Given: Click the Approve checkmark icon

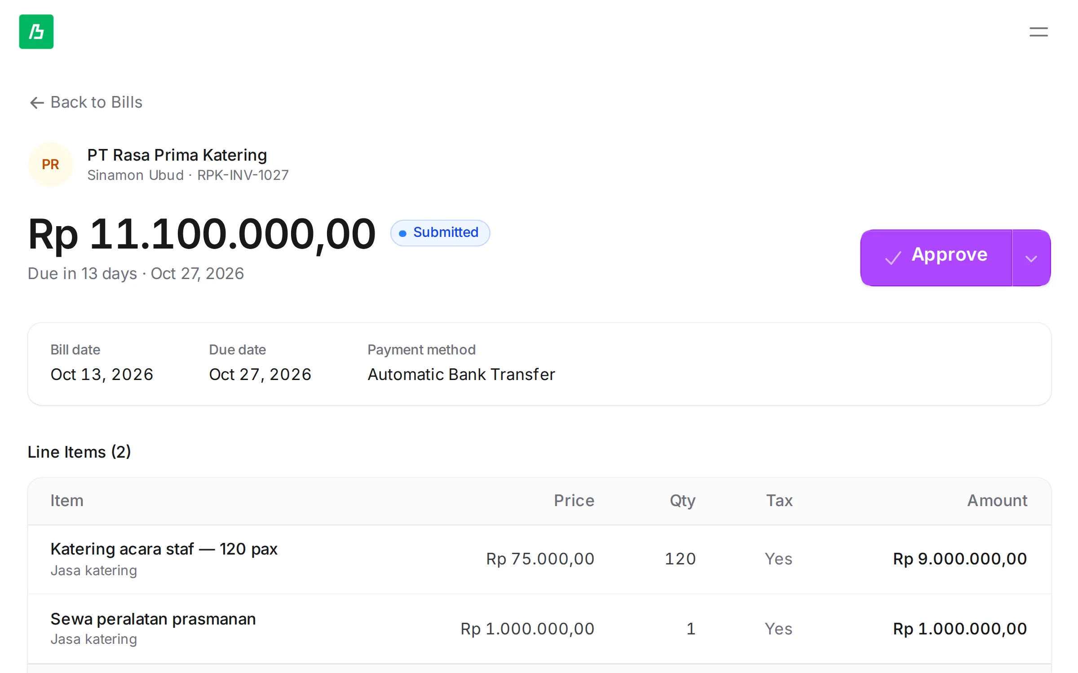Looking at the screenshot, I should click(893, 258).
